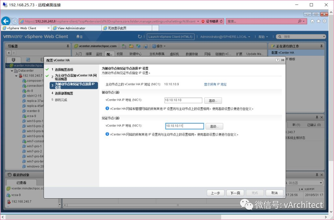This screenshot has width=334, height=220.
Task: Click the new folder toolbar icon
Action: point(131,46)
